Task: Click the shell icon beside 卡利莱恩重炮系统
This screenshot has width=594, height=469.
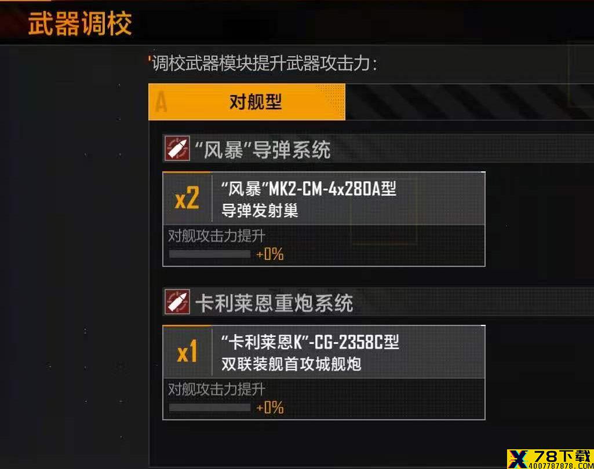Action: click(x=177, y=302)
